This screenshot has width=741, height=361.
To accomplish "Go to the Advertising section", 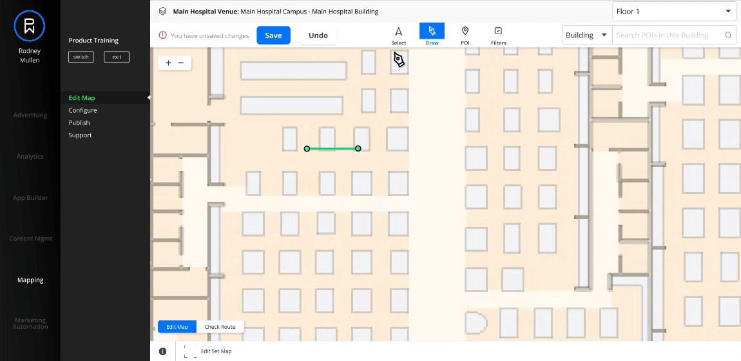I will [30, 115].
